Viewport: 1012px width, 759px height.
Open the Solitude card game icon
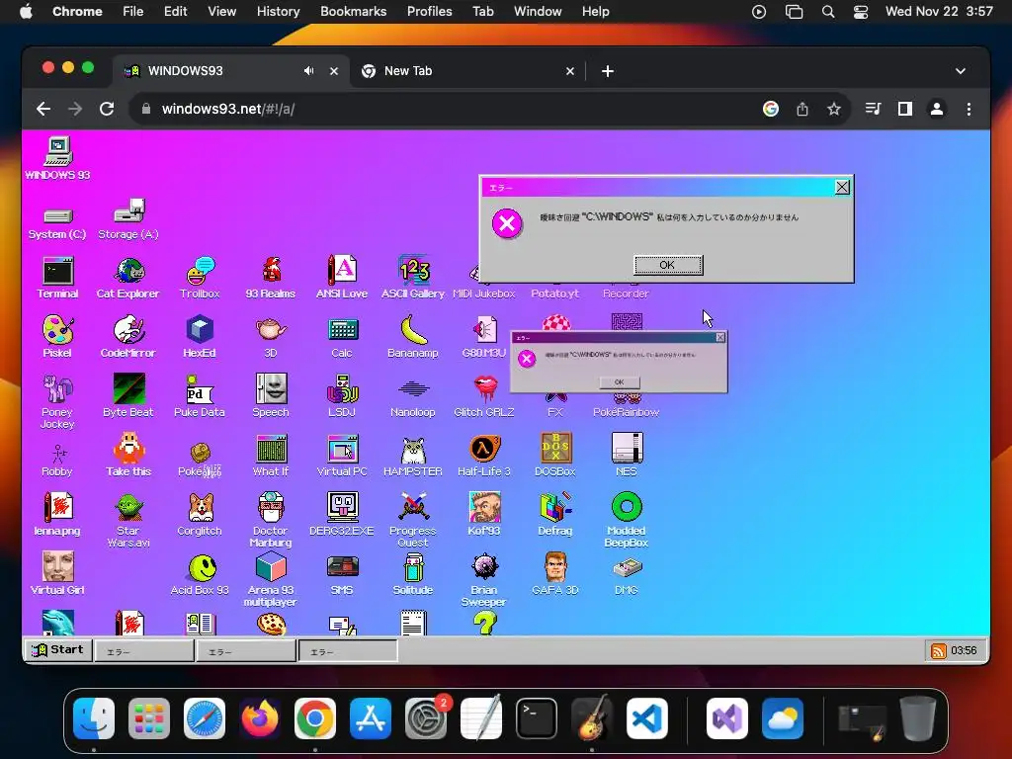[x=413, y=574]
